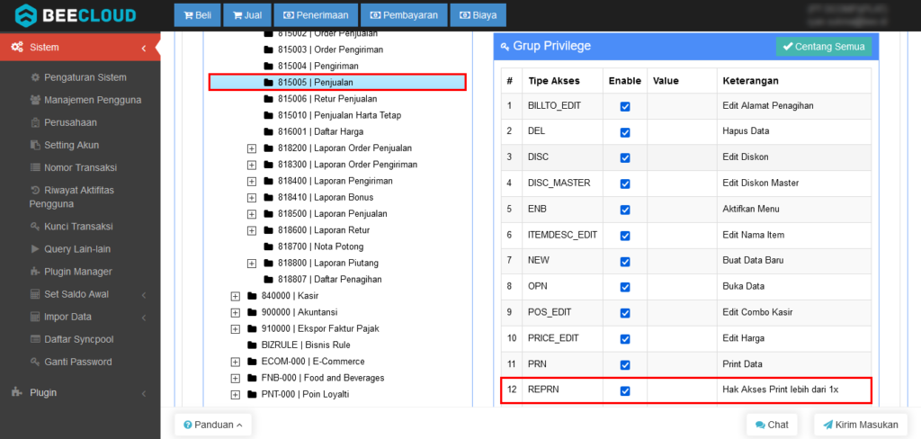This screenshot has height=439, width=921.
Task: Expand the 818200 Laporan Order Penjualan node
Action: [x=252, y=148]
